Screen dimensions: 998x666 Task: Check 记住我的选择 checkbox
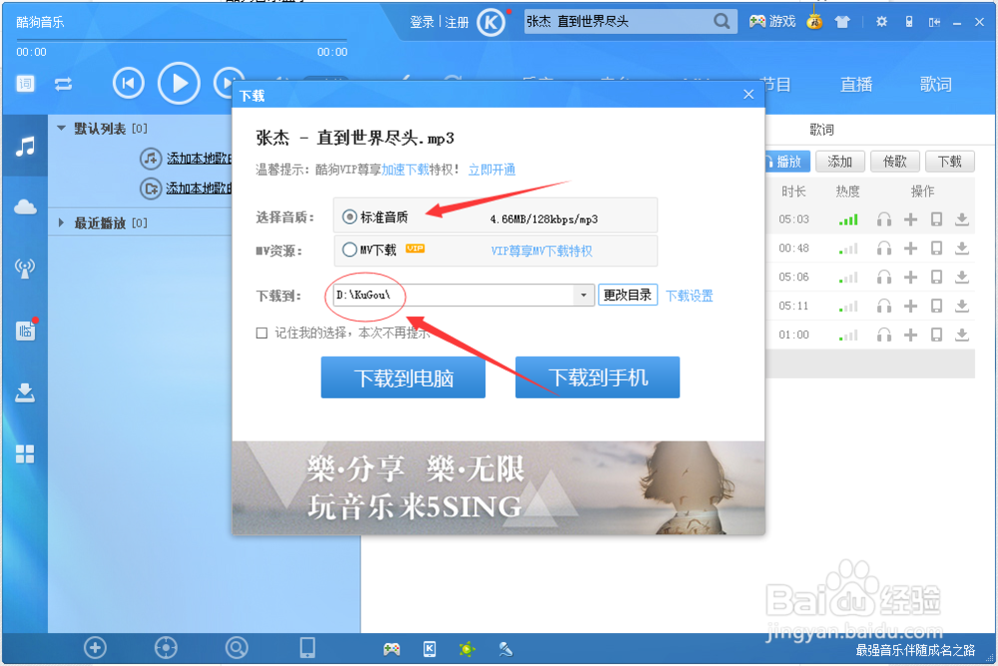coord(263,333)
